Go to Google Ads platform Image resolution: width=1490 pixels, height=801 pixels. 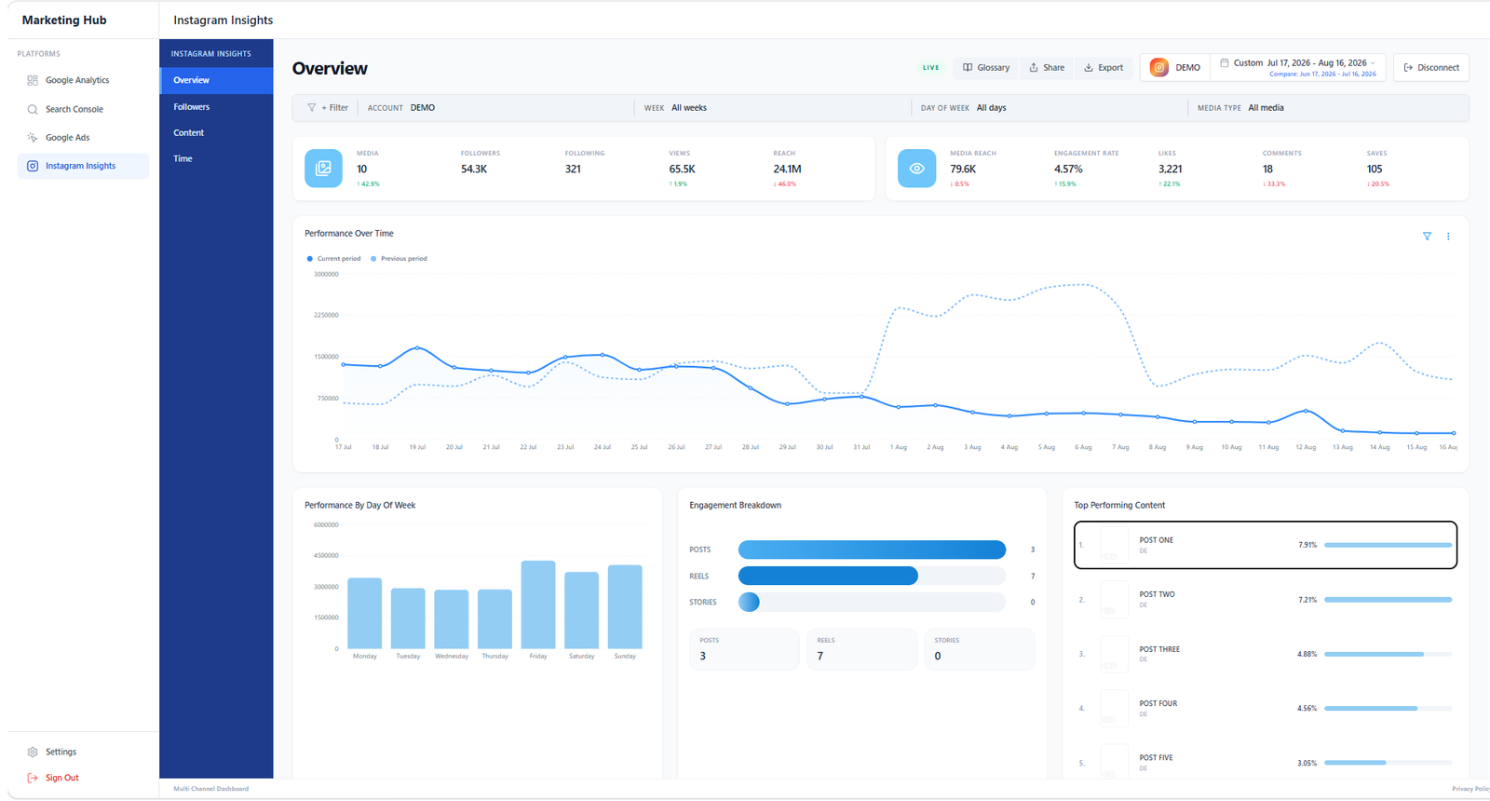(x=83, y=137)
